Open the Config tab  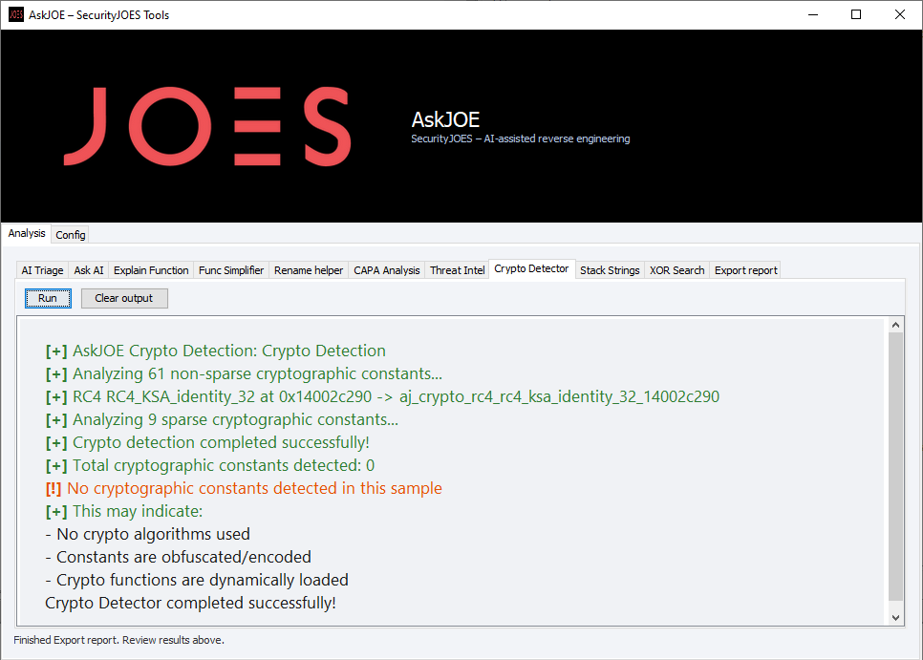point(71,235)
